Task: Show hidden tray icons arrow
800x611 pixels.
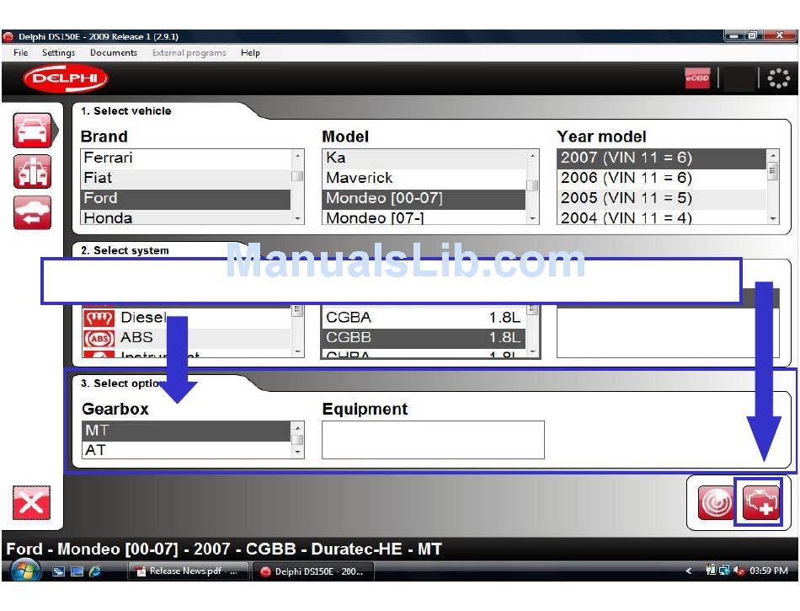Action: 689,571
